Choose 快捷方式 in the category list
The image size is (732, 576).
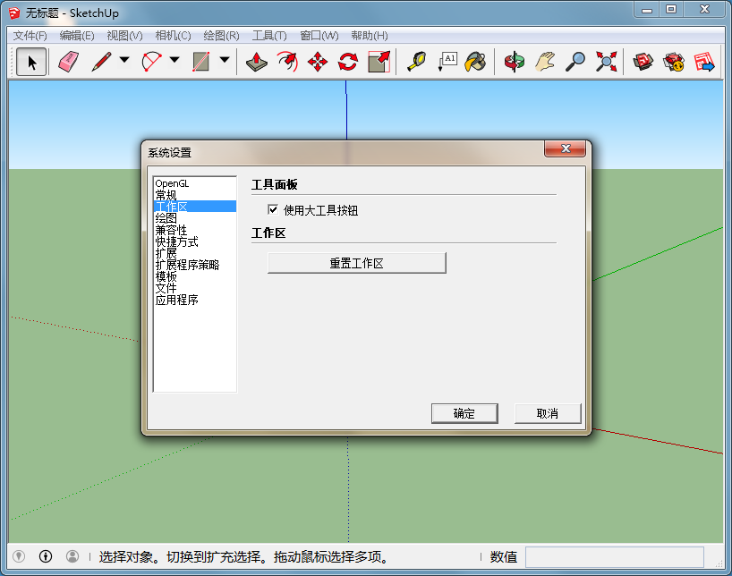(176, 241)
